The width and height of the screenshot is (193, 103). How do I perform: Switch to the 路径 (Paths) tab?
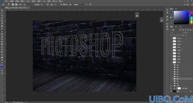coord(180,27)
